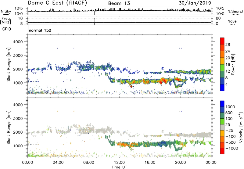Click the orange negative velocity band near 12:30 UT
The width and height of the screenshot is (244, 169).
124,144
